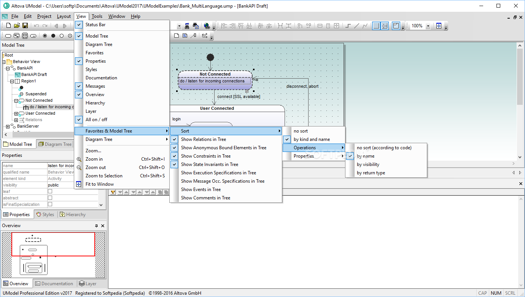The width and height of the screenshot is (525, 297).
Task: Click the binoculars Find icon
Action: 196,26
